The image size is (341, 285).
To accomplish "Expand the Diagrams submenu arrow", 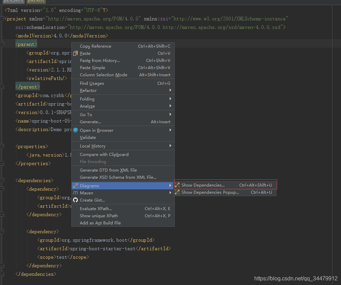I will click(171, 186).
